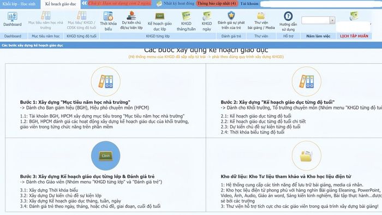
Task: Click the Năm làm việc label
Action: [318, 36]
